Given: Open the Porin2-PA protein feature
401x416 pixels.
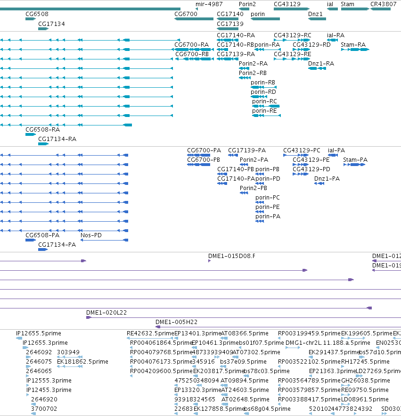Looking at the screenshot, I should click(254, 160).
